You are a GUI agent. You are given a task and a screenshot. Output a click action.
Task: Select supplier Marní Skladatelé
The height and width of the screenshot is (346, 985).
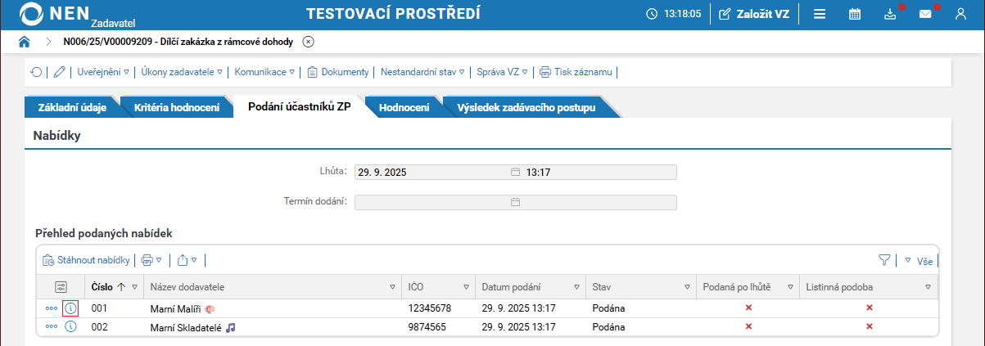(186, 327)
